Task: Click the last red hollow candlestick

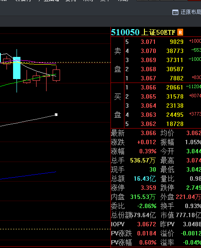Action: pos(57,75)
